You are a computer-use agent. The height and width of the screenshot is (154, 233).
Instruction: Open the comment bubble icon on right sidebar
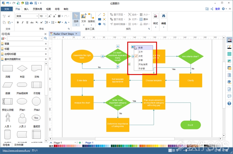tap(229, 96)
